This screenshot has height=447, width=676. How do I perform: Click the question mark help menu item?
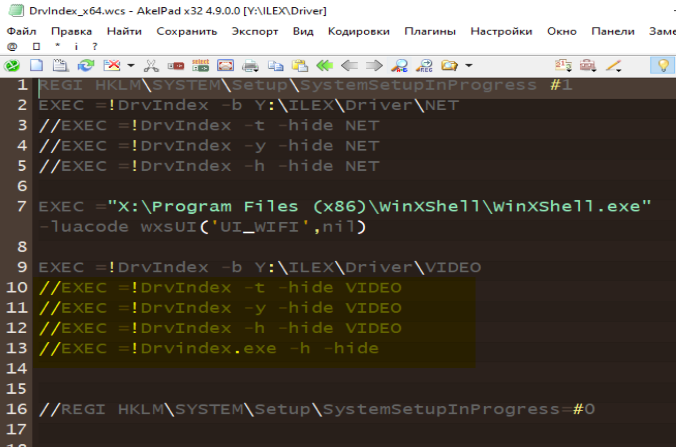pyautogui.click(x=95, y=46)
